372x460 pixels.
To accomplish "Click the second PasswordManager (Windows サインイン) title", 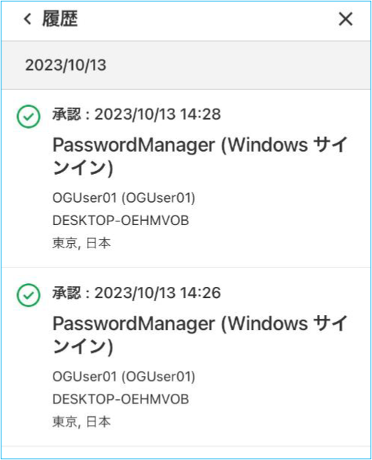I will click(x=200, y=334).
